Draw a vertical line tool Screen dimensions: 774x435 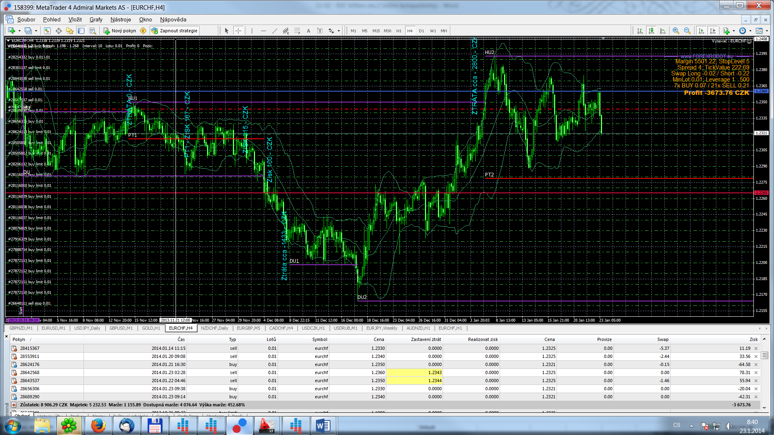(252, 31)
